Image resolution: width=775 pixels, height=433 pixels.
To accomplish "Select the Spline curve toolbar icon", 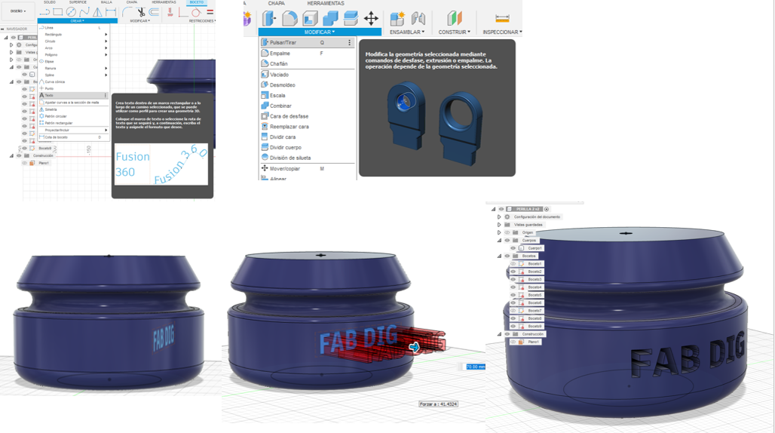I will click(x=84, y=12).
